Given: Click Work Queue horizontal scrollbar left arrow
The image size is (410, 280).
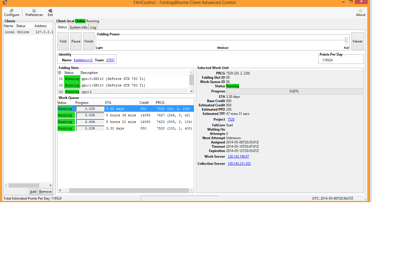Looking at the screenshot, I should pyautogui.click(x=60, y=190).
